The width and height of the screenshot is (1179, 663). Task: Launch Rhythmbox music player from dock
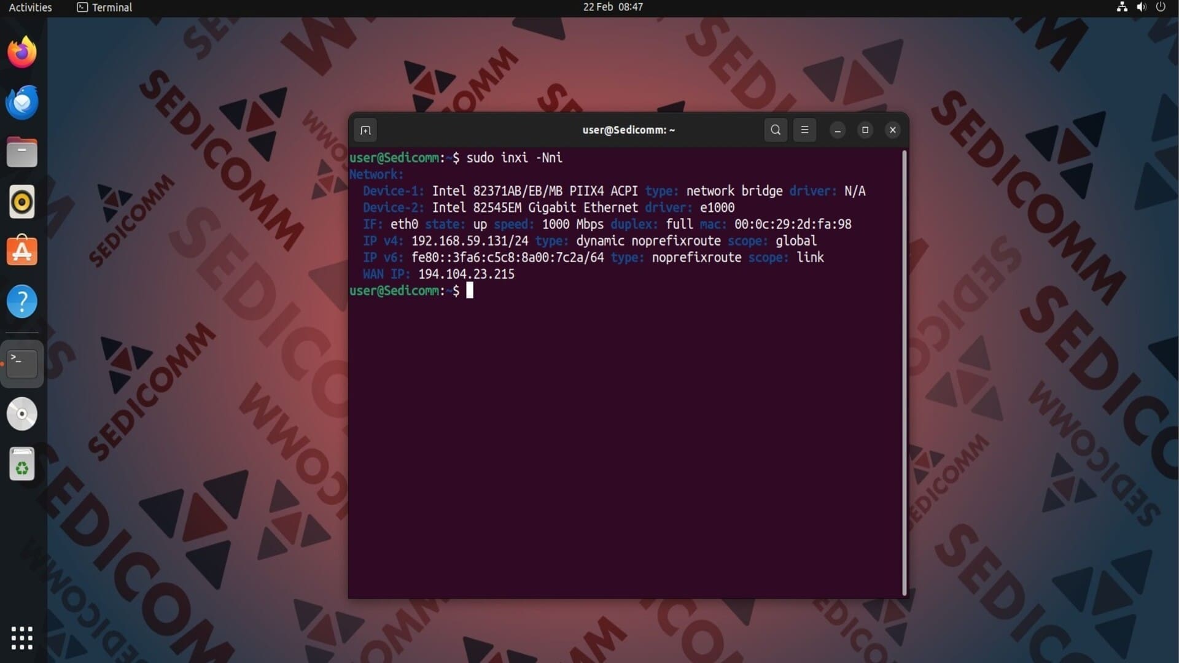(x=22, y=202)
